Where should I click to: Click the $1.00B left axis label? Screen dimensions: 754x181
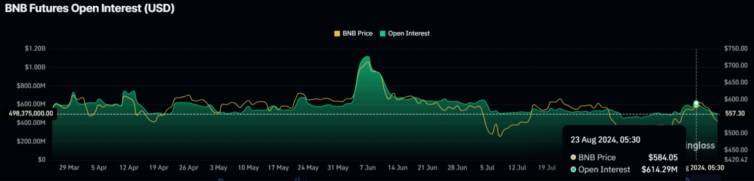tap(35, 67)
